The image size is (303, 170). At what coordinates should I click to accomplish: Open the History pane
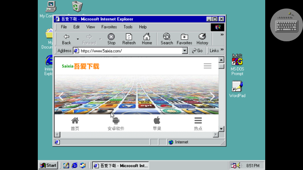(202, 39)
